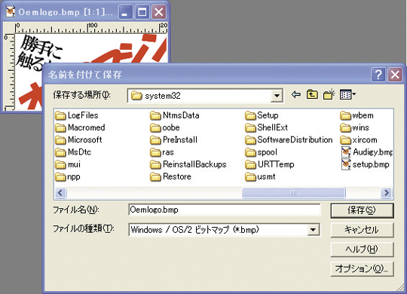
Task: Select the Audigy.bmp file
Action: point(367,152)
